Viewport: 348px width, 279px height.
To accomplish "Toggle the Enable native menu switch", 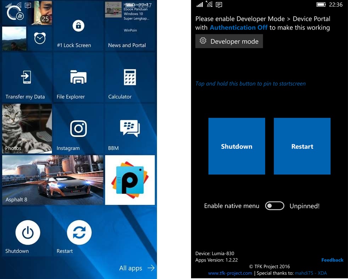I will click(275, 206).
